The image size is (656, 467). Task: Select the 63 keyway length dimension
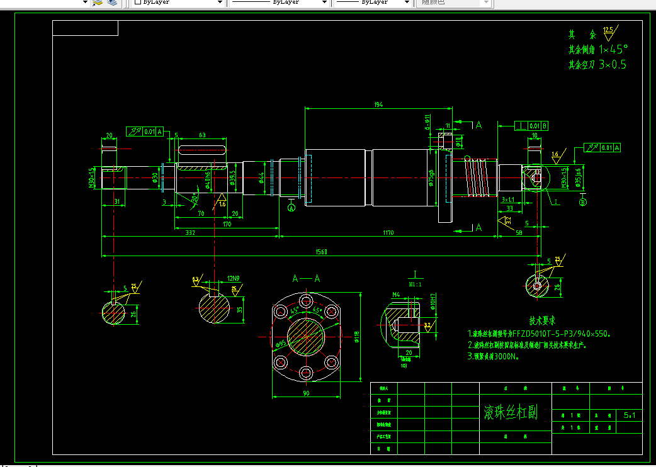(202, 135)
